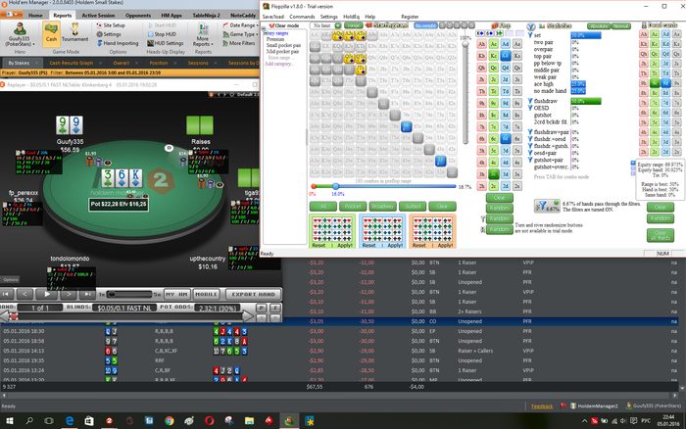Image resolution: width=686 pixels, height=429 pixels.
Task: Open HoldEq menu in Flopzilla
Action: (x=351, y=17)
